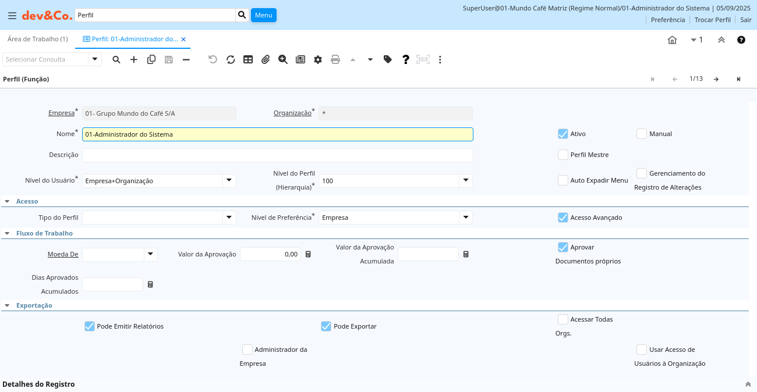Click the Refresh icon in toolbar
Screen dimensions: 757x392
pos(231,59)
